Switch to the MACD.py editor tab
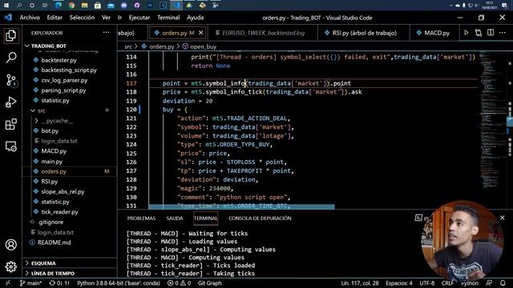The image size is (513, 288). [x=434, y=33]
